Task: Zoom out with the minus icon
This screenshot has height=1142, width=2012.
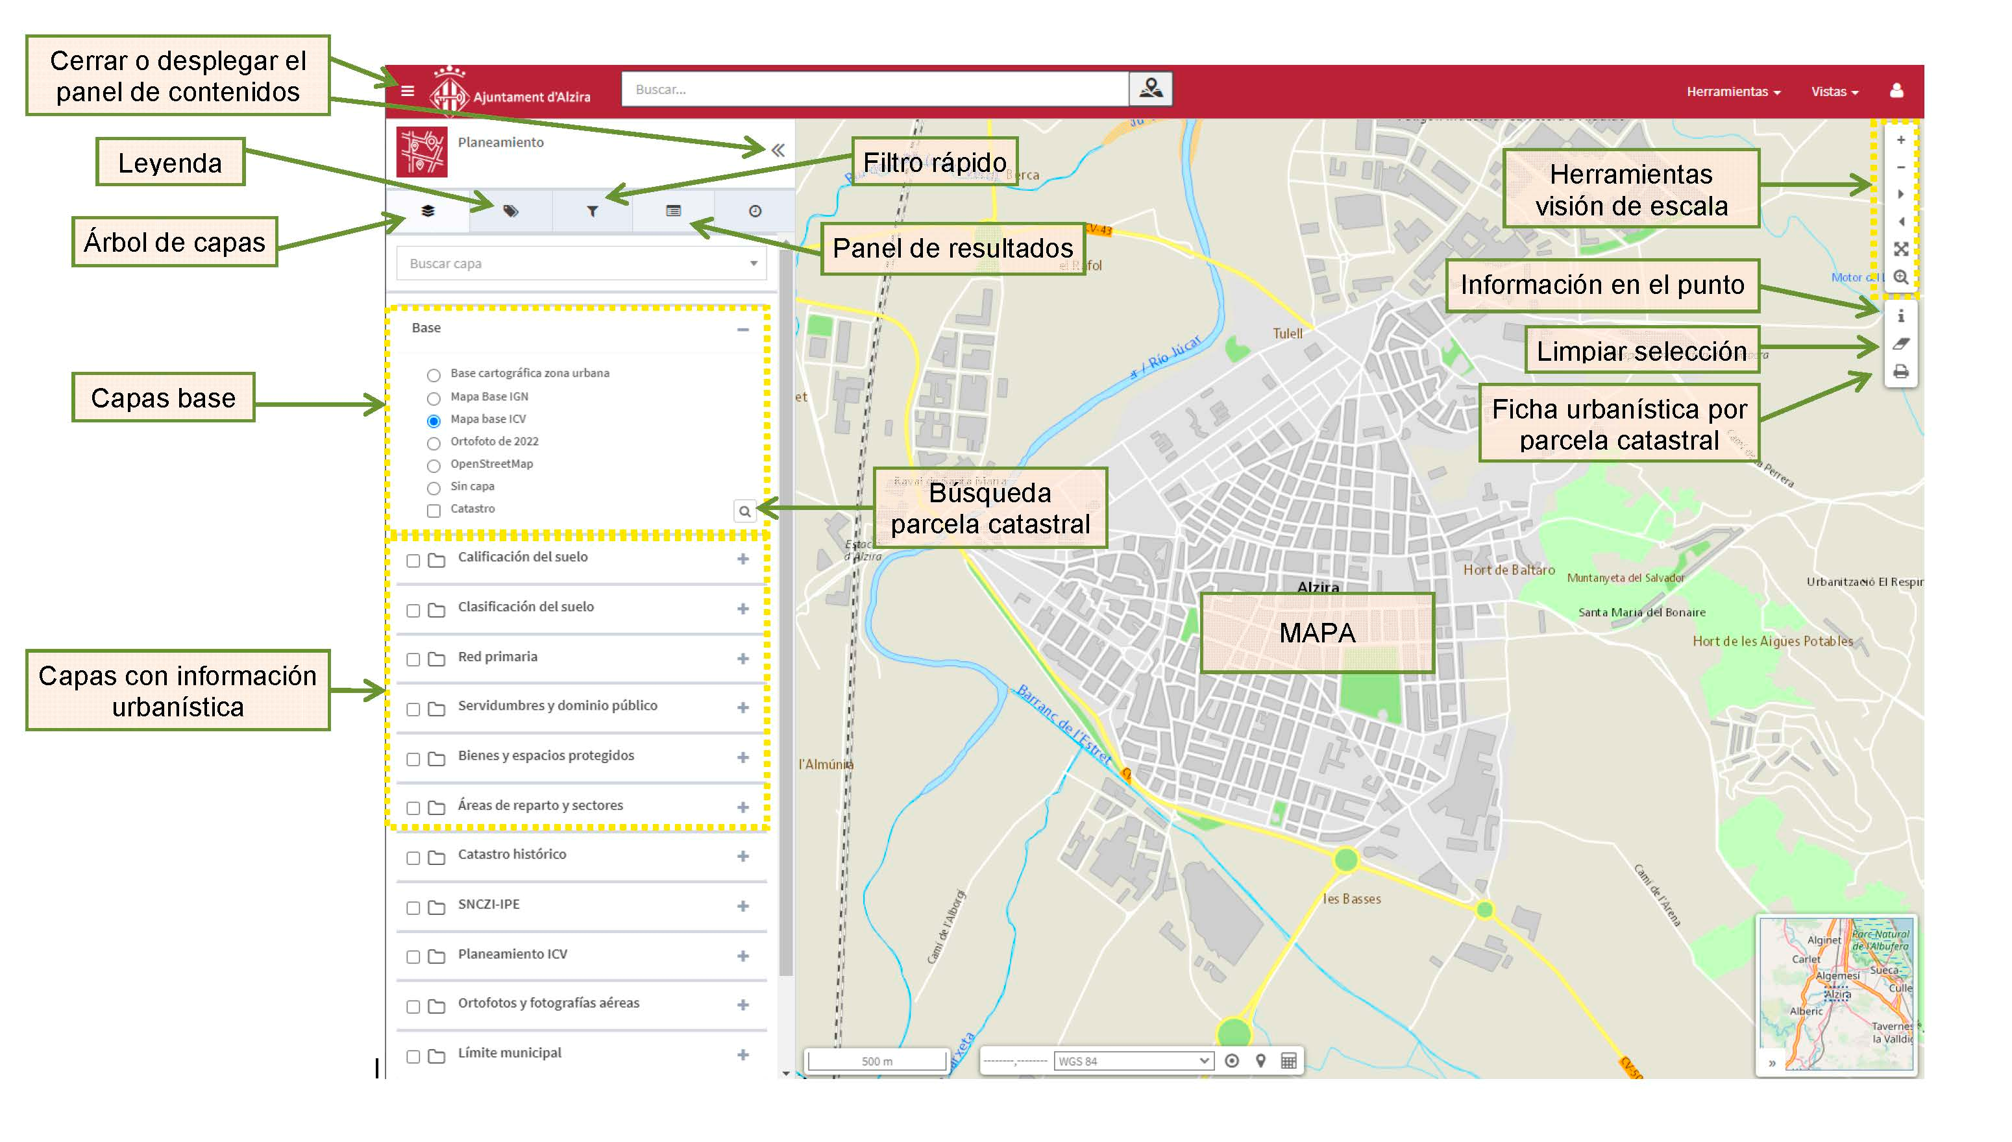Action: pos(1900,167)
